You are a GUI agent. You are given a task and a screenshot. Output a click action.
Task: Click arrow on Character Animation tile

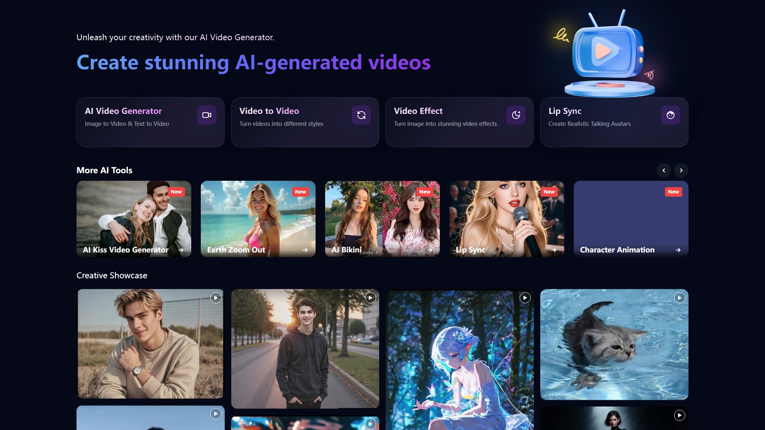pos(678,250)
